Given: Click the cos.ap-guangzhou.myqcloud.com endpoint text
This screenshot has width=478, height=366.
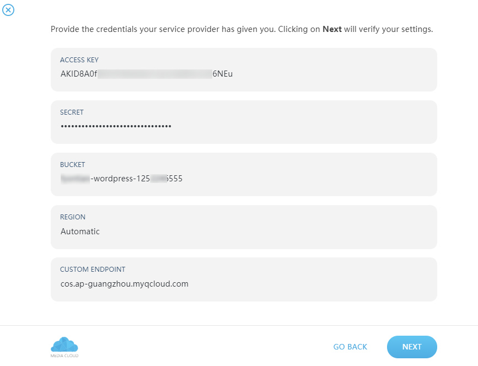Looking at the screenshot, I should coord(125,284).
